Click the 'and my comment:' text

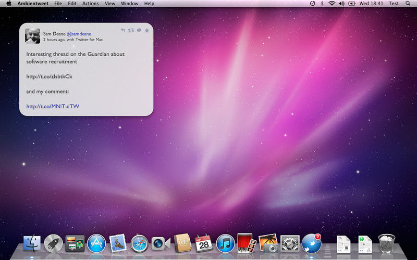(x=47, y=92)
